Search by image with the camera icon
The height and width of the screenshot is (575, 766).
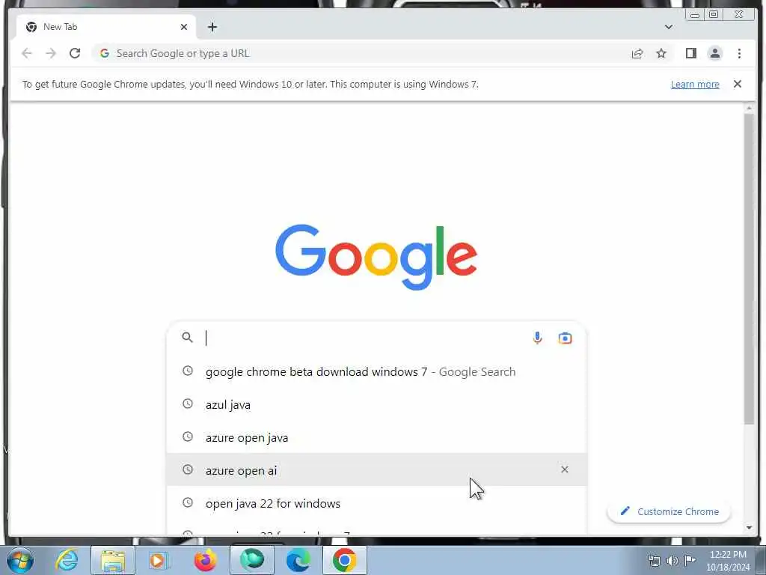coord(565,338)
